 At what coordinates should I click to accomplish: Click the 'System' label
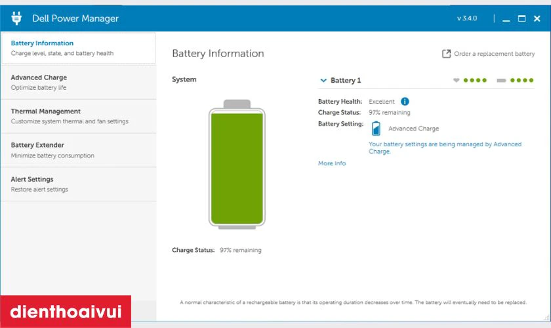[184, 79]
